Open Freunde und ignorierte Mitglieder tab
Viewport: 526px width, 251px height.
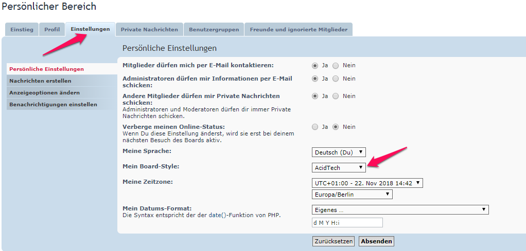click(299, 30)
